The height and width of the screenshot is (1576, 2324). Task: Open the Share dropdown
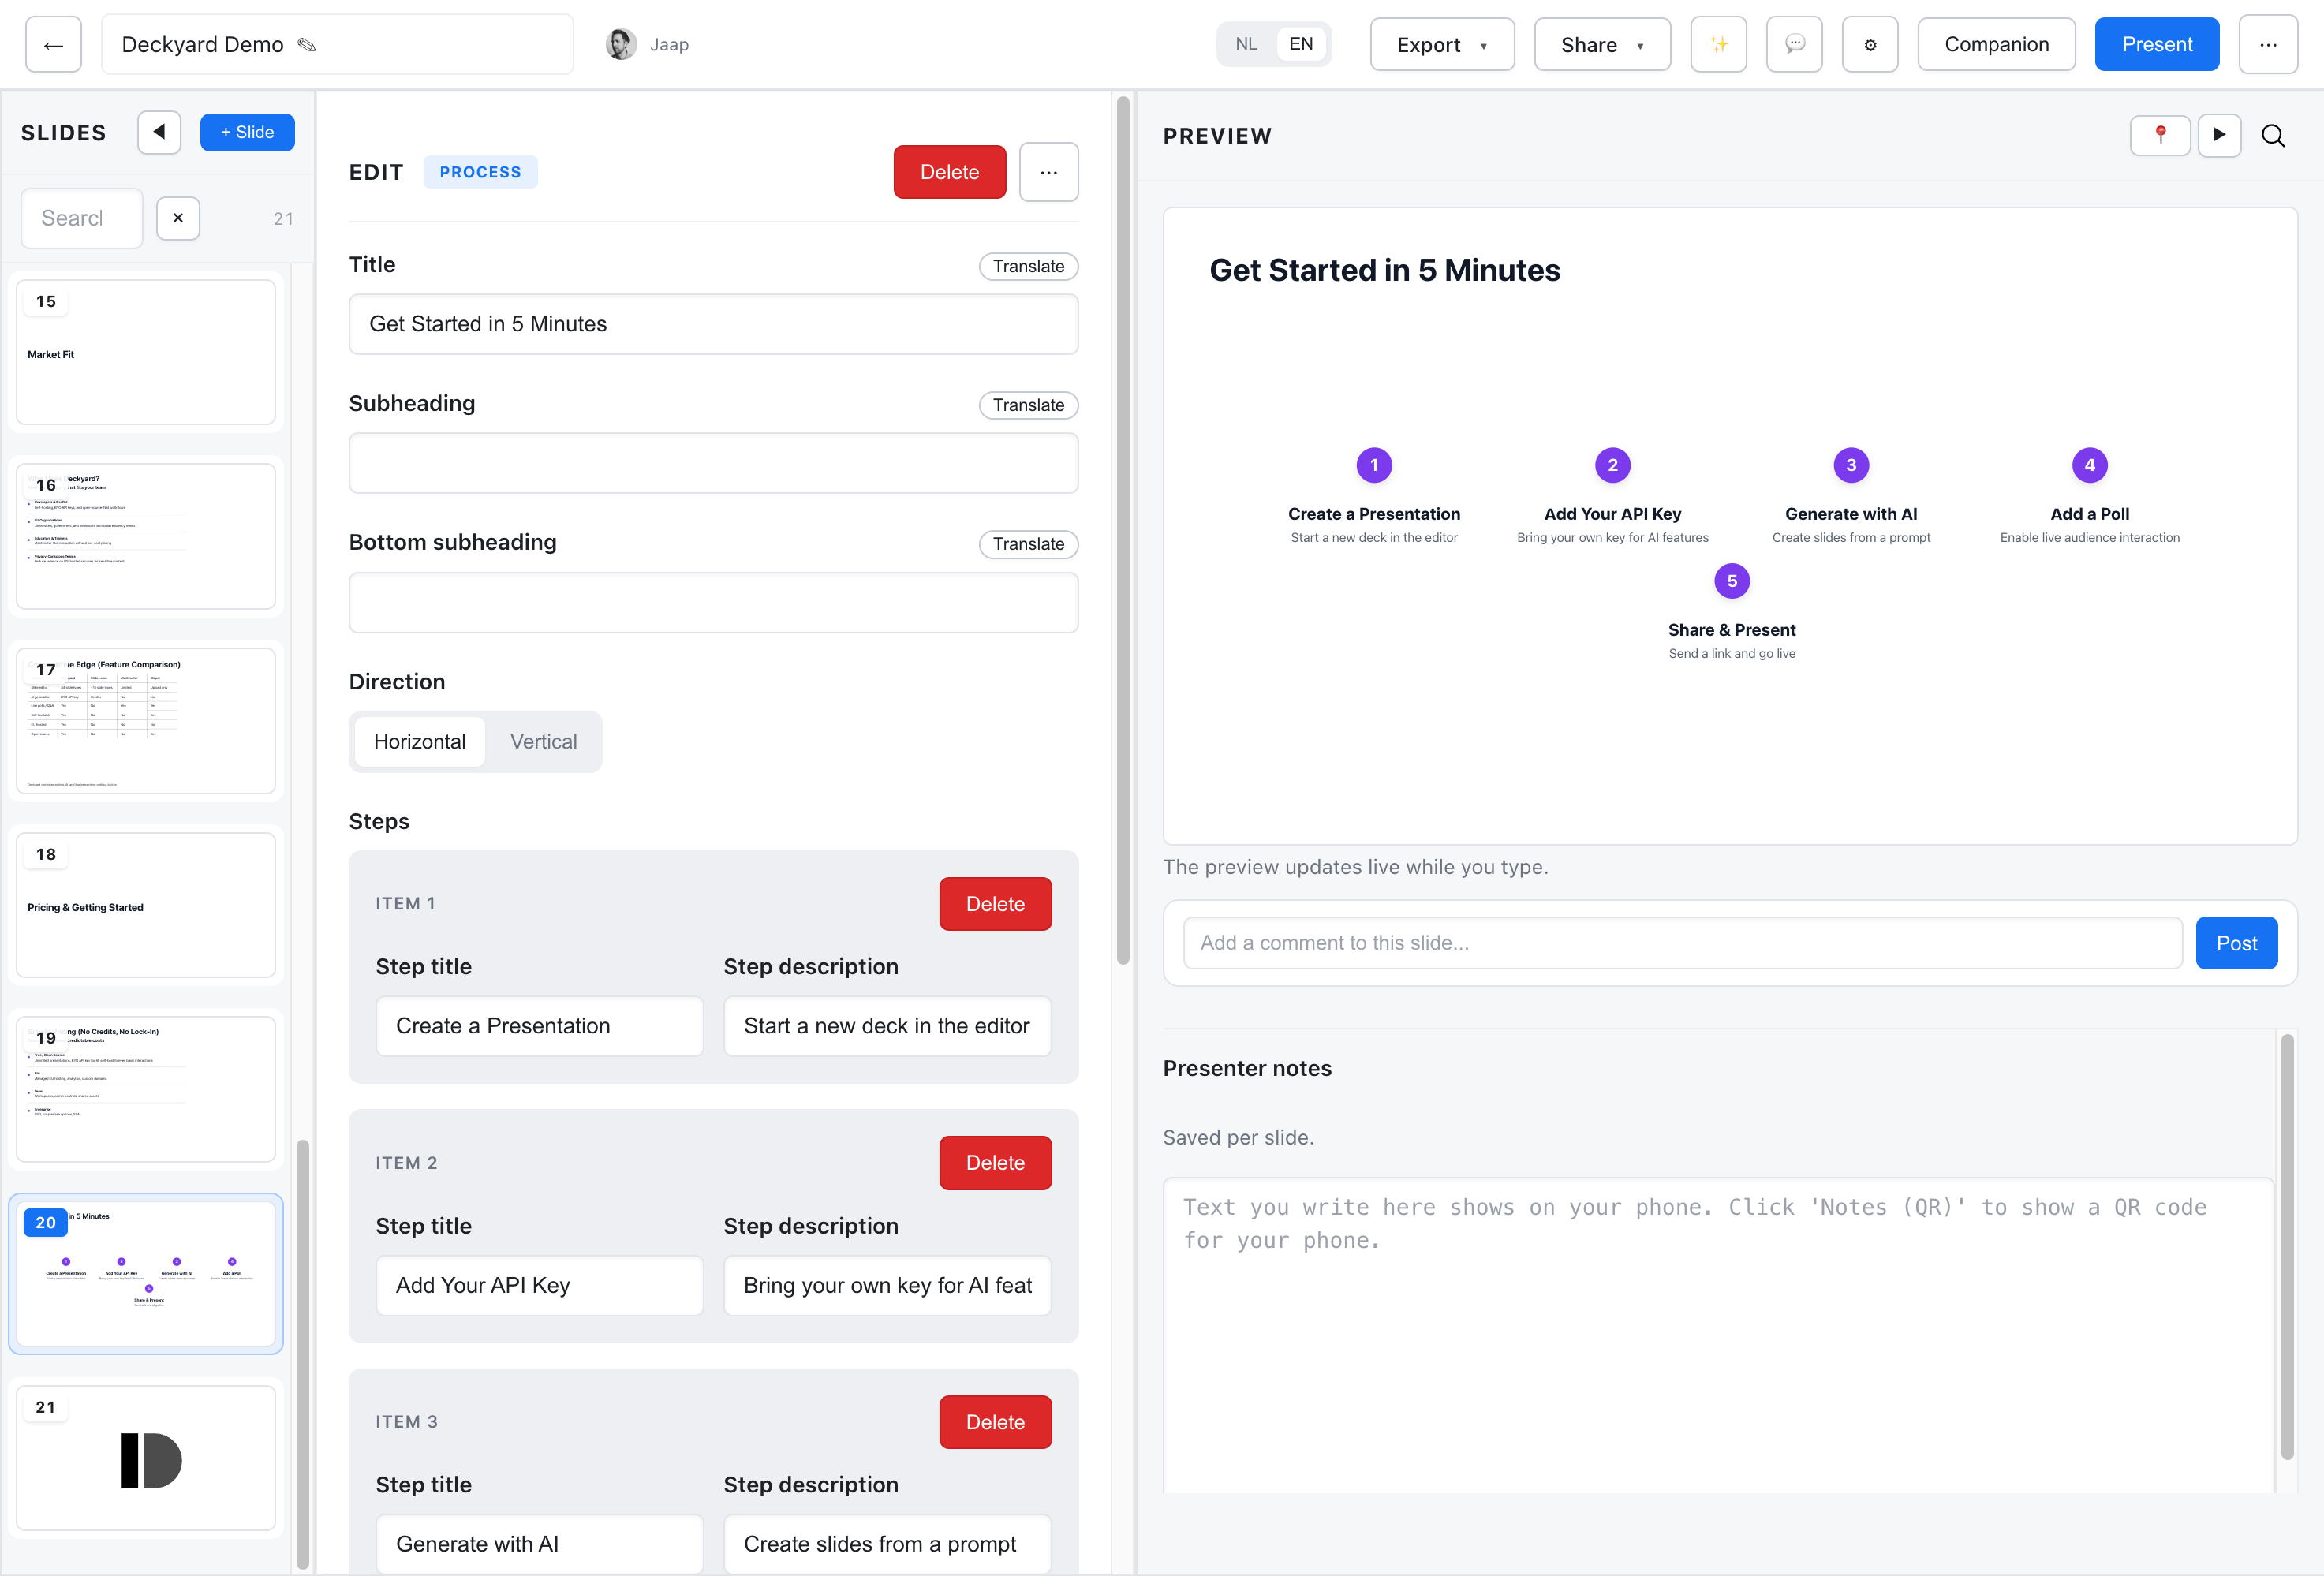pos(1602,45)
